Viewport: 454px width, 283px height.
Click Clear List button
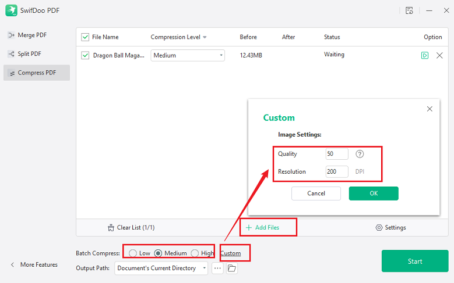pos(131,228)
